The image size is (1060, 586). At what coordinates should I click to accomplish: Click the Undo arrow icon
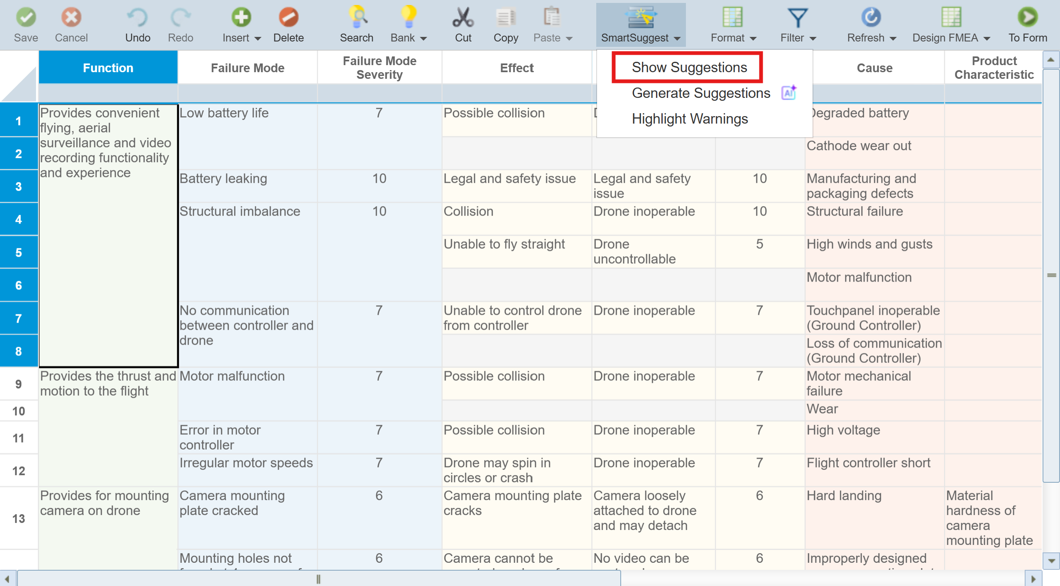(137, 17)
